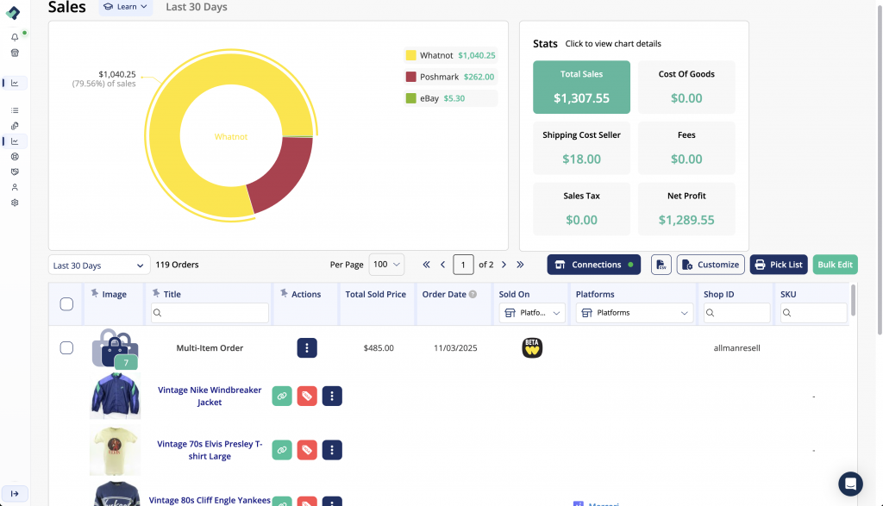883x506 pixels.
Task: Export orders with the CSV file icon
Action: point(661,265)
